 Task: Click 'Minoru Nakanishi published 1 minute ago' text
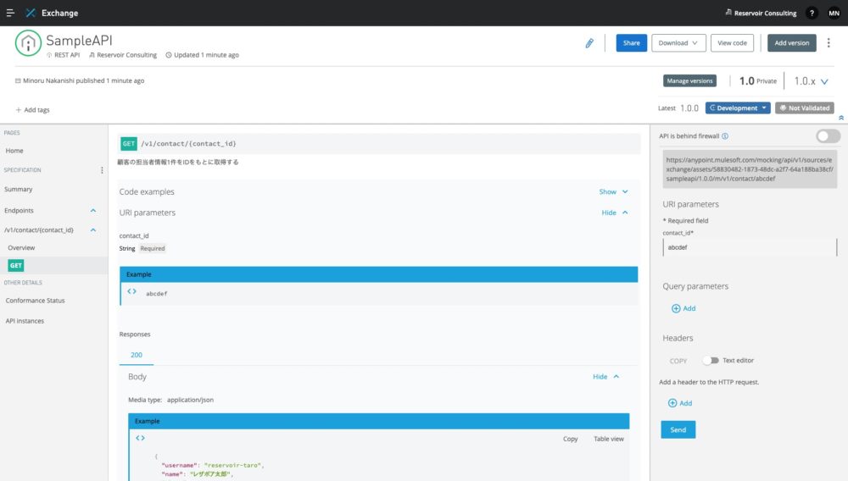pyautogui.click(x=83, y=81)
